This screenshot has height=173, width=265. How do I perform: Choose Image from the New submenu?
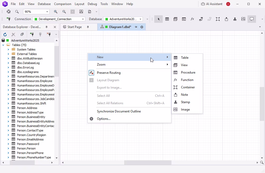point(187,110)
